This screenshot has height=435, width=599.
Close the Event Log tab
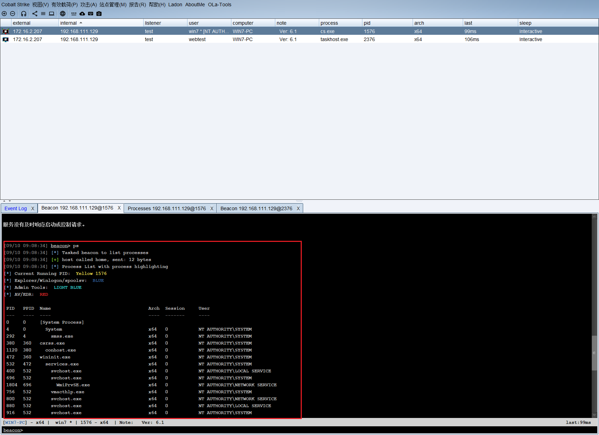coord(33,208)
